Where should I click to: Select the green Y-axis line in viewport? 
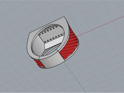tap(75, 77)
